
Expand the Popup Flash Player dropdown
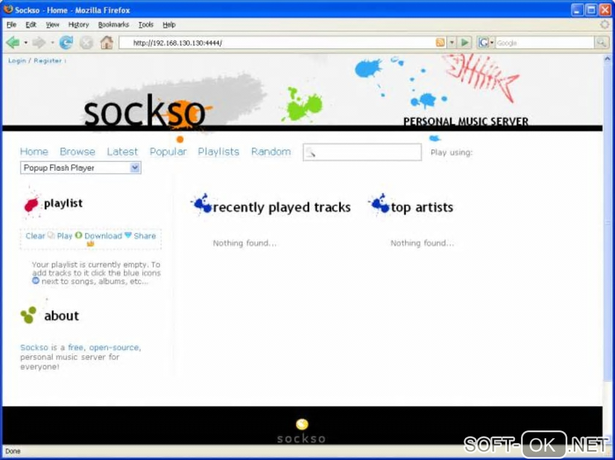coord(134,168)
